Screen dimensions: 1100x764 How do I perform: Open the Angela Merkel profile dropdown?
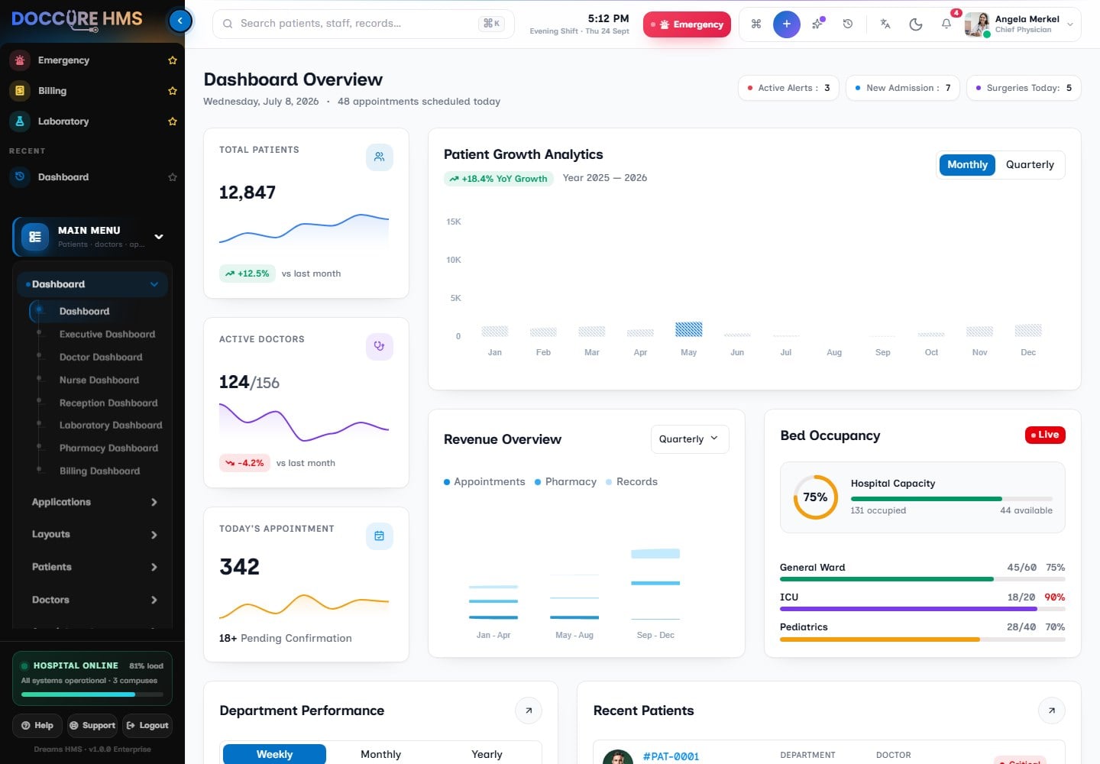coord(1023,24)
